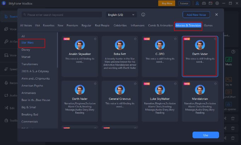The height and width of the screenshot is (145, 241).
Task: Choose the Luke SkyWalker voice card avatar
Action: coord(160,90)
